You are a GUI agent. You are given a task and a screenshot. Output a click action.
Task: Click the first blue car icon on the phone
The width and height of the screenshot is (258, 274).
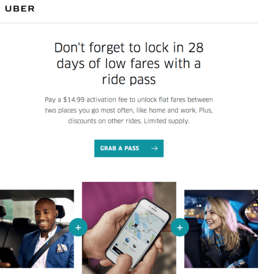coord(127,240)
